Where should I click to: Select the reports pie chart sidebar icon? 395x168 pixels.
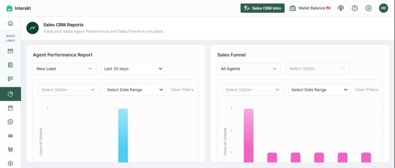[x=10, y=94]
